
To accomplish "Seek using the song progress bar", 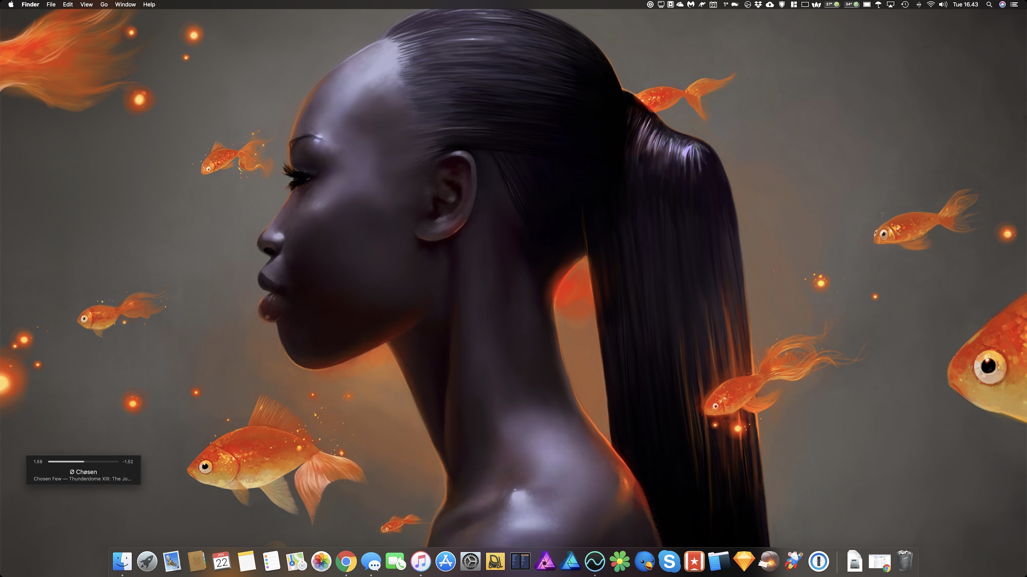I will (x=83, y=462).
